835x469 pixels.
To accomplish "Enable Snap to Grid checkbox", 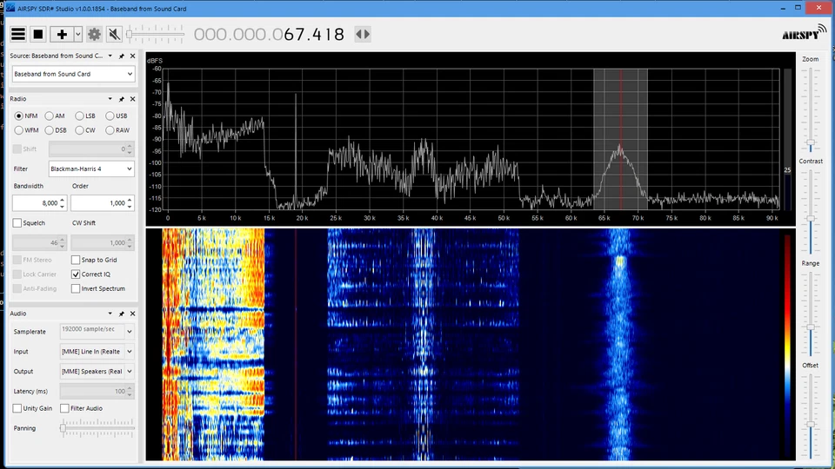I will pyautogui.click(x=76, y=260).
